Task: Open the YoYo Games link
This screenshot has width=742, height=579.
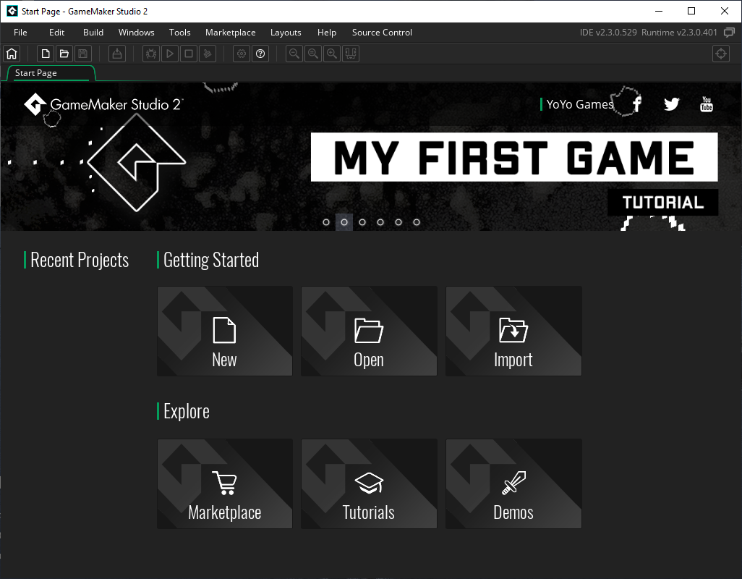Action: click(580, 104)
